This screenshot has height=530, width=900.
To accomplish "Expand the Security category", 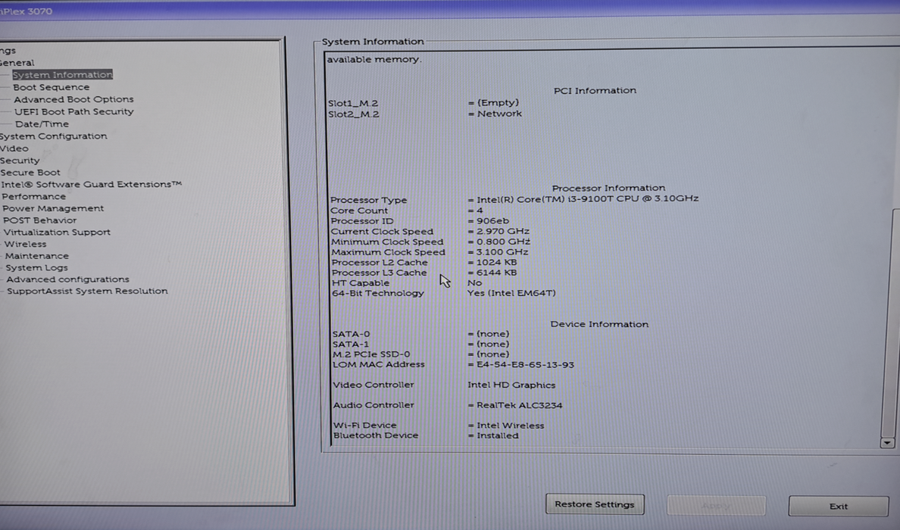I will pos(20,161).
